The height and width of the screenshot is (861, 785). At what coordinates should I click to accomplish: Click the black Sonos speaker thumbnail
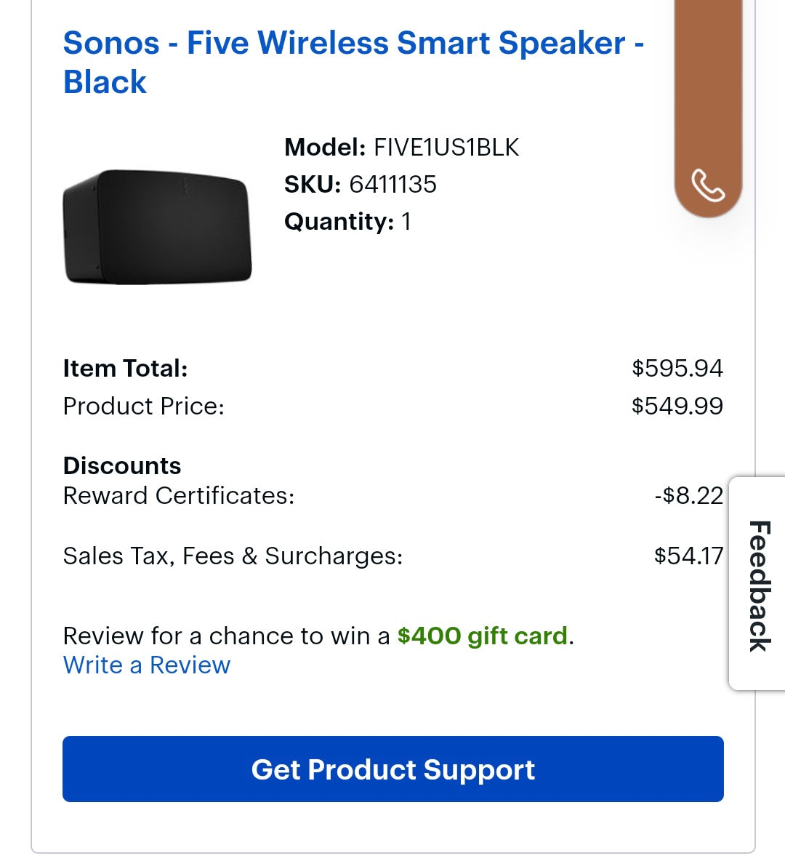click(x=158, y=226)
